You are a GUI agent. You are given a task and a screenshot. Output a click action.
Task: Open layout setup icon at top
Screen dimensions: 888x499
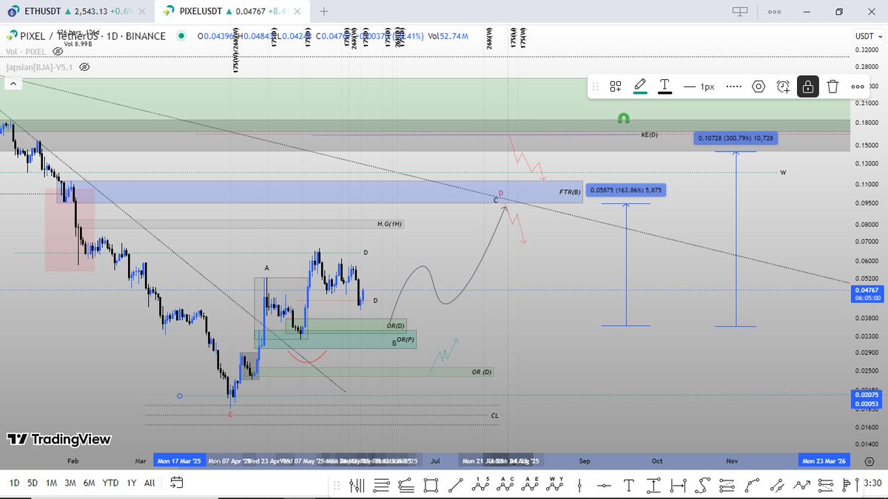740,12
